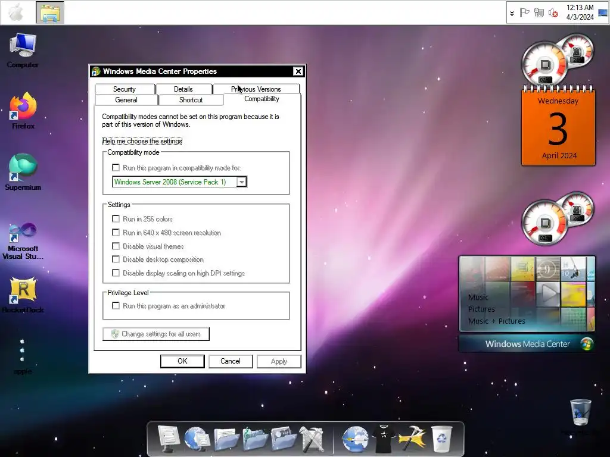Toggle Disable desktop composition checkbox

point(116,259)
